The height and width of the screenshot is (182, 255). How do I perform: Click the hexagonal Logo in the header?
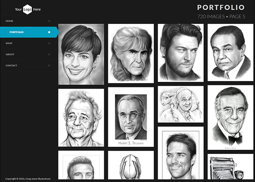click(27, 9)
